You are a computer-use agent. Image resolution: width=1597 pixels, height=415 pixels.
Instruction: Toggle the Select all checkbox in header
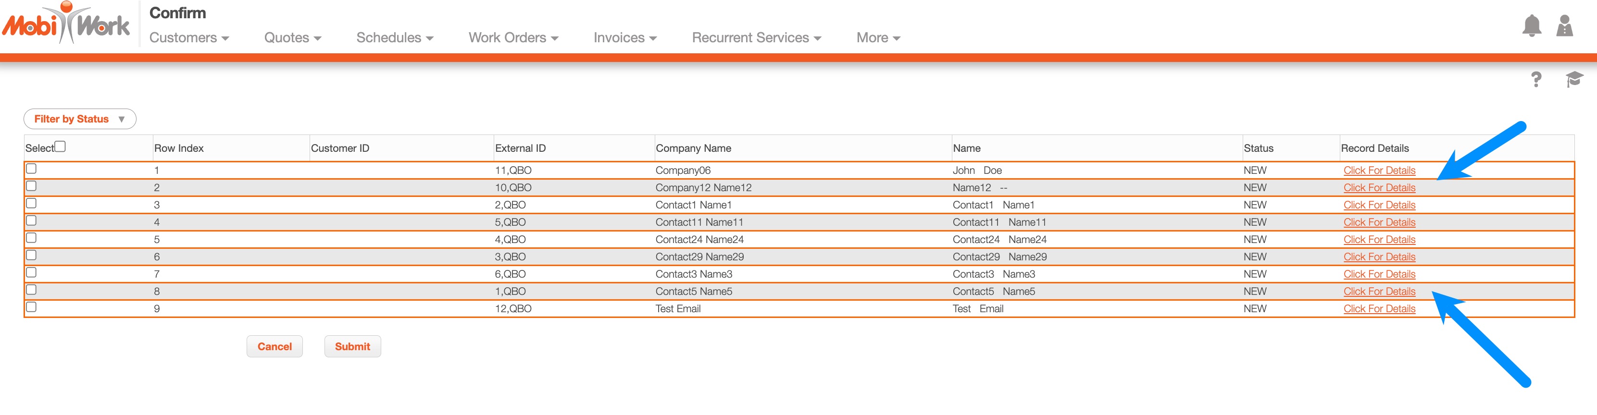click(60, 147)
